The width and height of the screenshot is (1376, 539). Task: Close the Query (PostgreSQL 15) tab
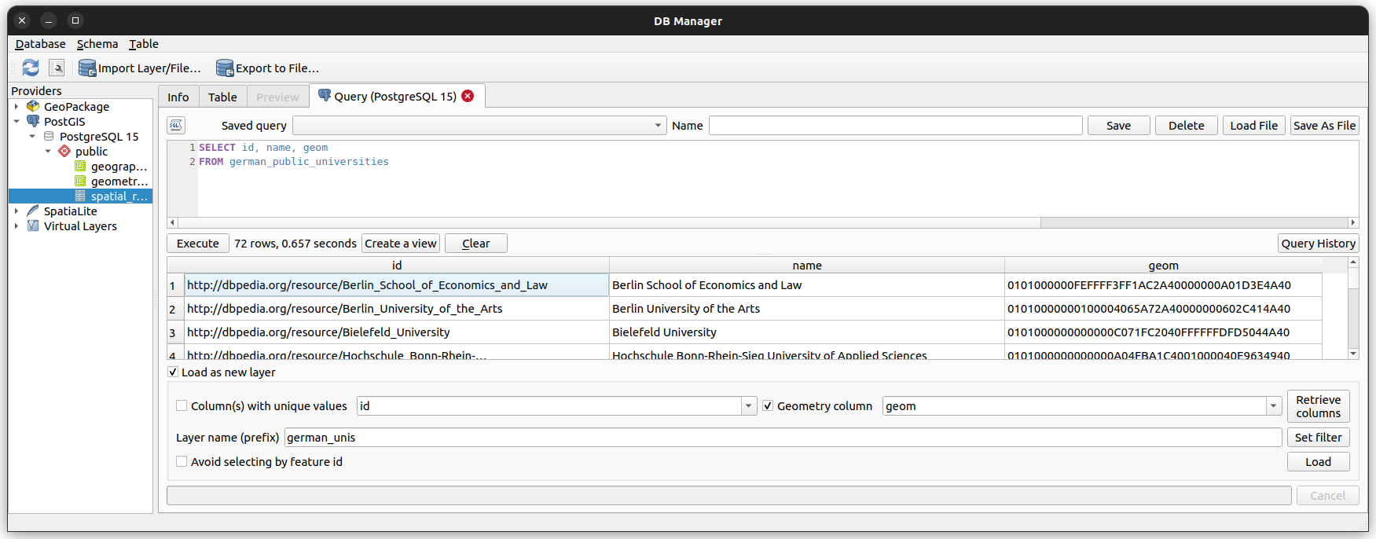(468, 96)
